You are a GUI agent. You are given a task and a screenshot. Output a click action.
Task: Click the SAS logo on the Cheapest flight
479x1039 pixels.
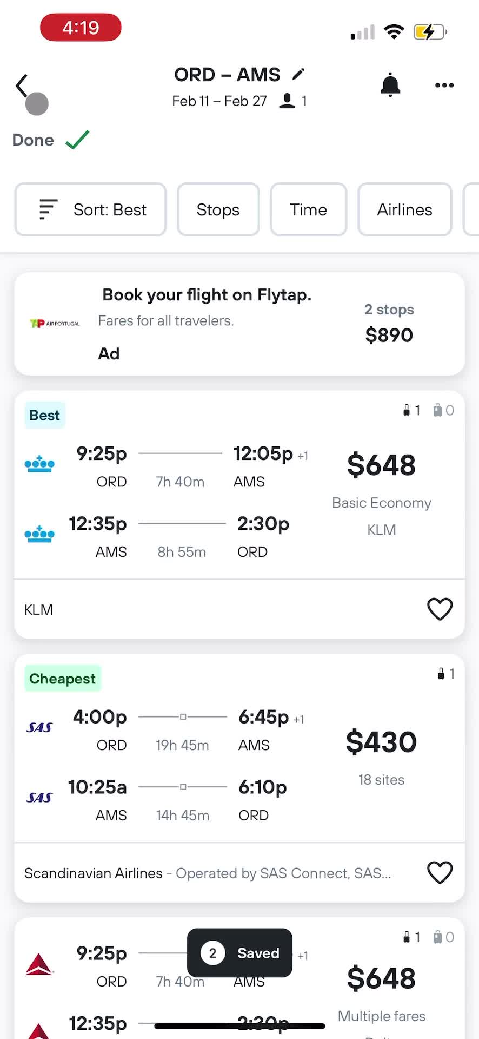click(39, 727)
